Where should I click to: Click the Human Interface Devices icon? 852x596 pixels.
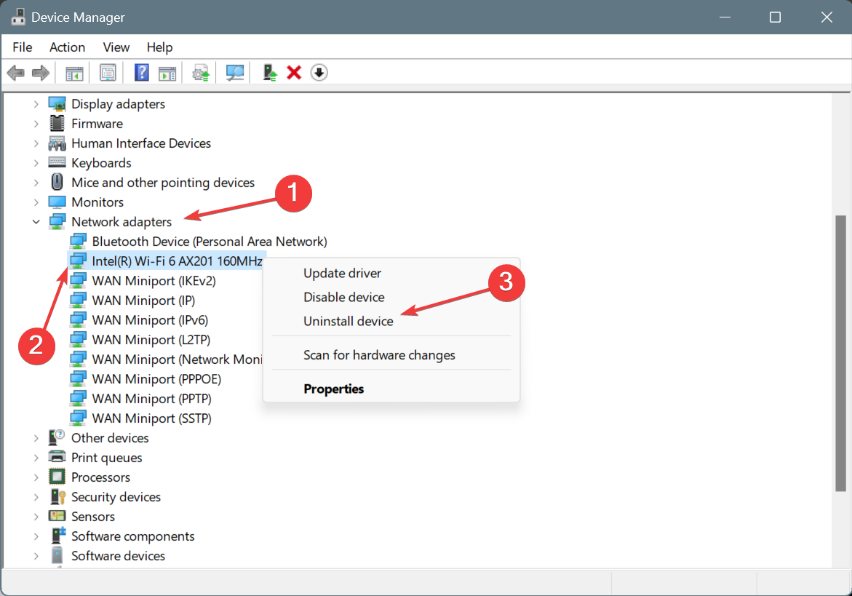tap(57, 143)
